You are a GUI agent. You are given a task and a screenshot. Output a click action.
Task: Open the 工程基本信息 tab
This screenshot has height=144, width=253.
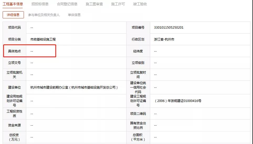[13, 4]
